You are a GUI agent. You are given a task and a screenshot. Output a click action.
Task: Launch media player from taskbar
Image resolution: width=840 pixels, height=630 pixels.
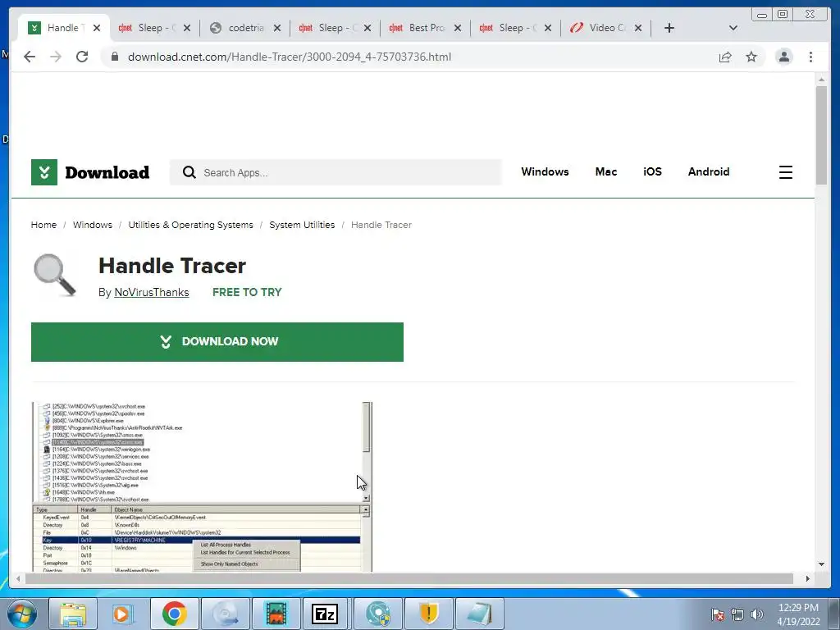click(x=123, y=614)
